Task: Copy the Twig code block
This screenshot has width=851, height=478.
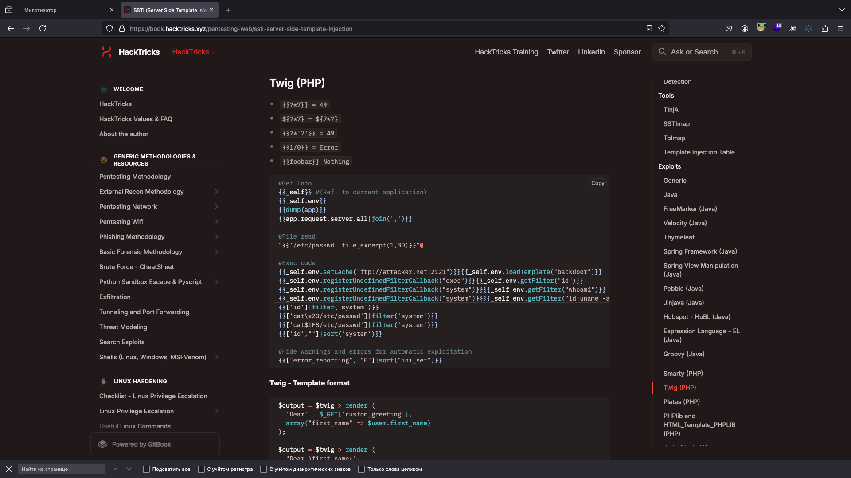Action: pyautogui.click(x=597, y=183)
